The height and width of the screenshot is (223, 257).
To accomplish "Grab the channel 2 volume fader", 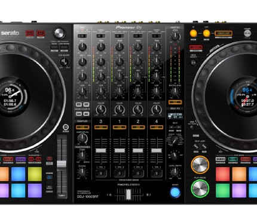I will click(x=138, y=150).
